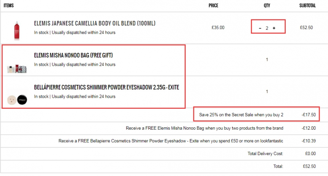The height and width of the screenshot is (176, 328).
Task: Open the Bellápierre eyeshadow product thumbnail
Action: (x=17, y=100)
